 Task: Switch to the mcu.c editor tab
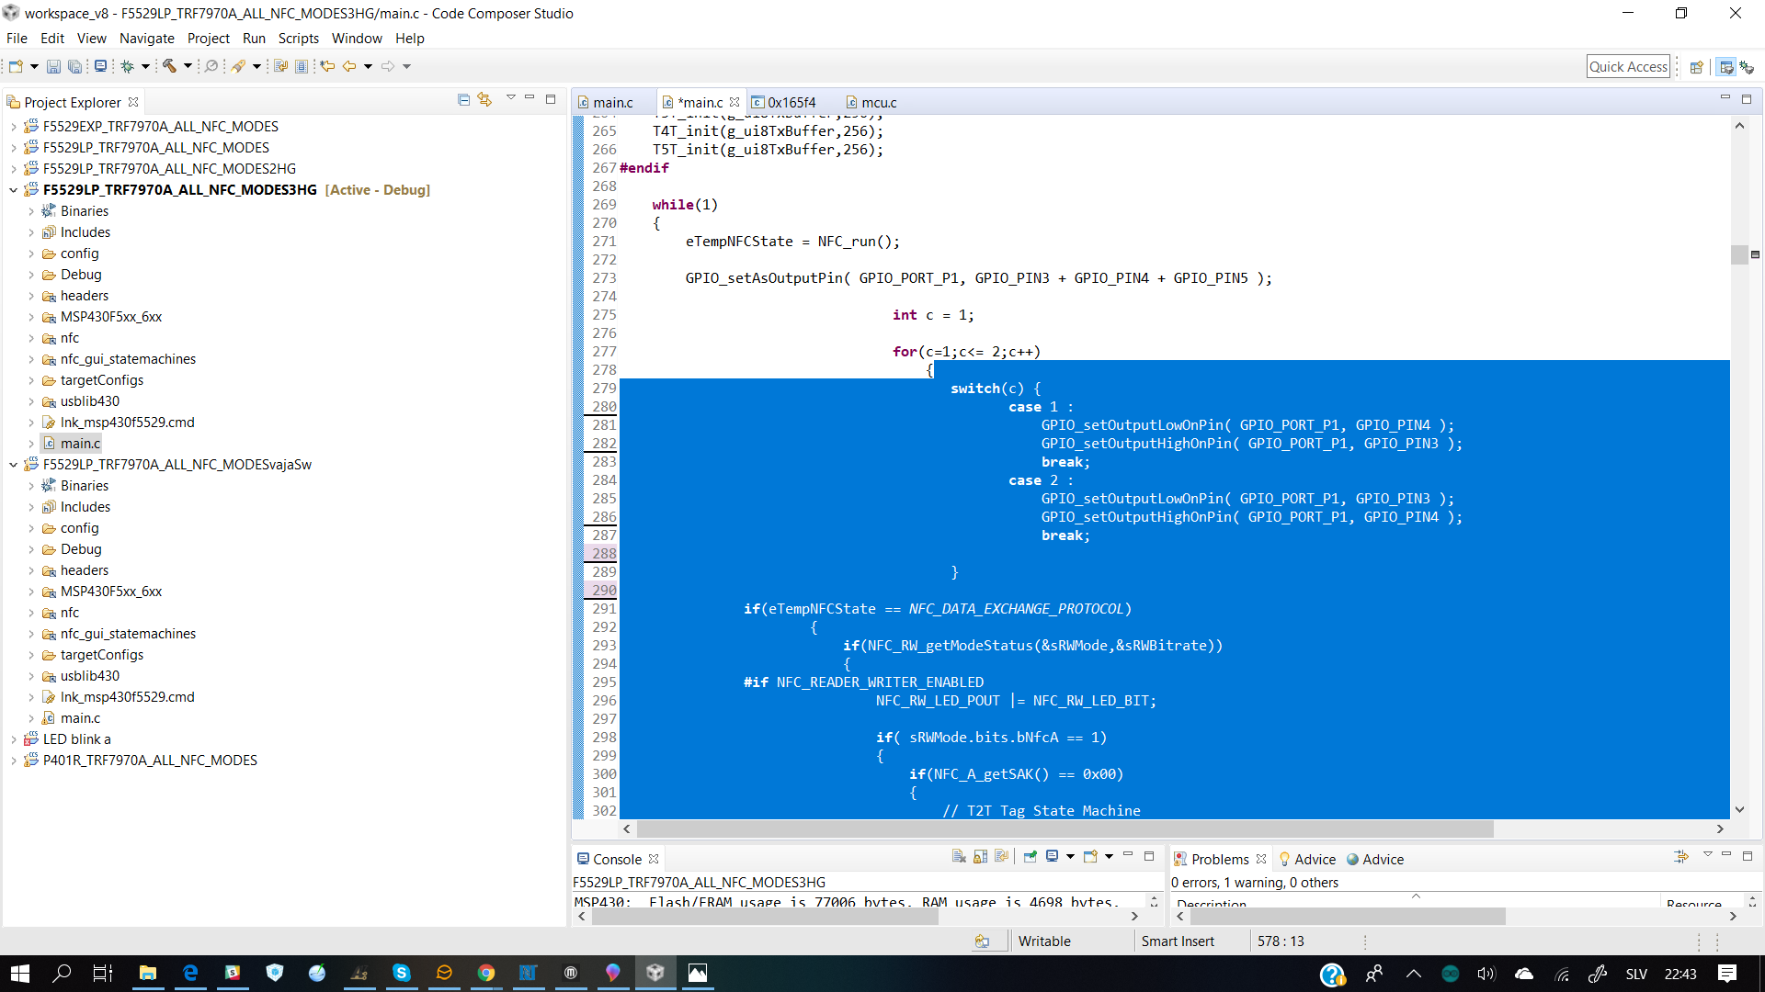click(x=878, y=102)
